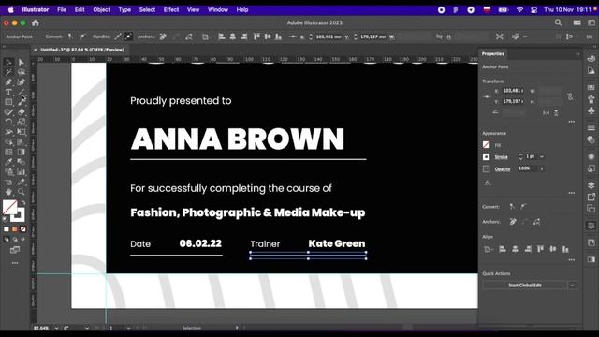Screen dimensions: 599x337
Task: Expand more Appearance options ellipsis
Action: [x=572, y=193]
